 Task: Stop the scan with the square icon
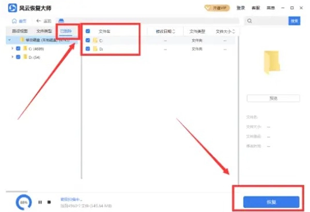(49, 202)
